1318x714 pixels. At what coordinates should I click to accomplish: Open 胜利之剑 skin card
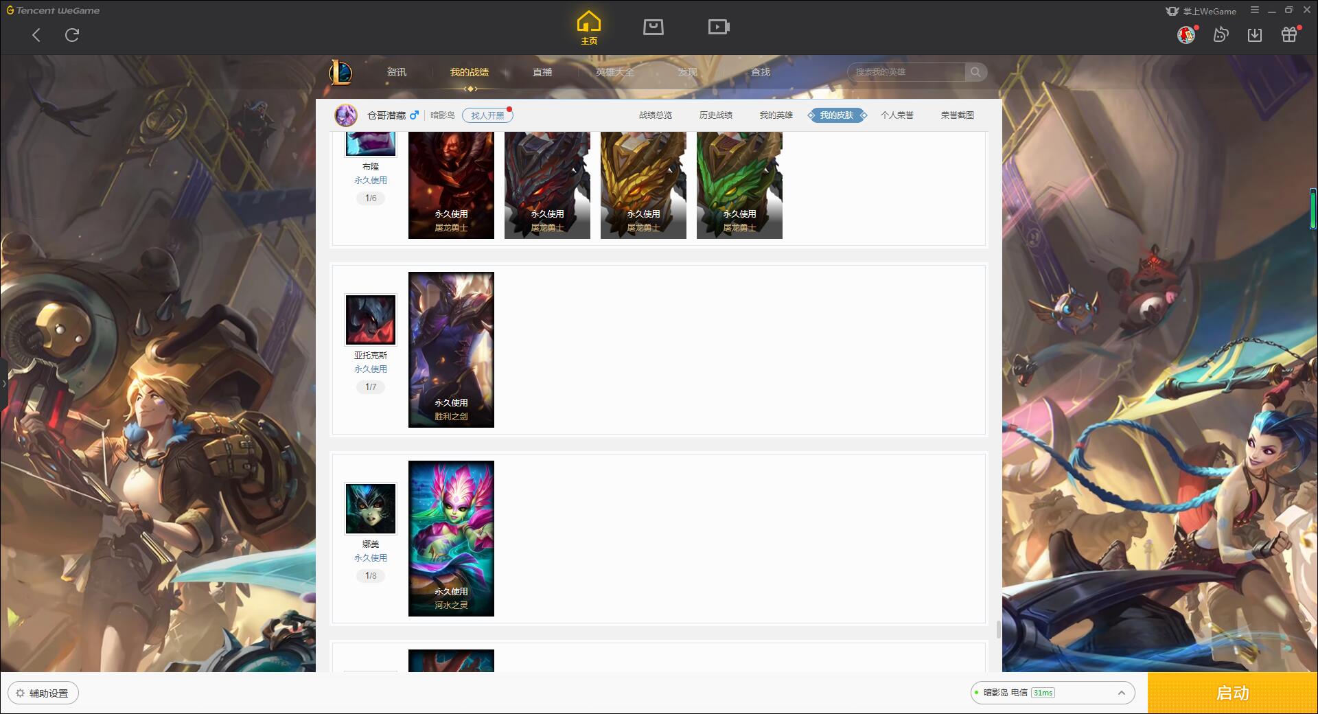451,349
